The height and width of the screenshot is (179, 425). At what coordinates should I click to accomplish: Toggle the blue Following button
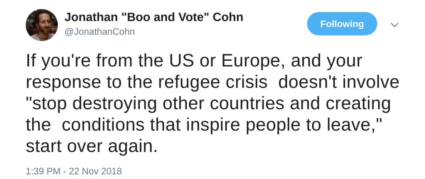342,24
